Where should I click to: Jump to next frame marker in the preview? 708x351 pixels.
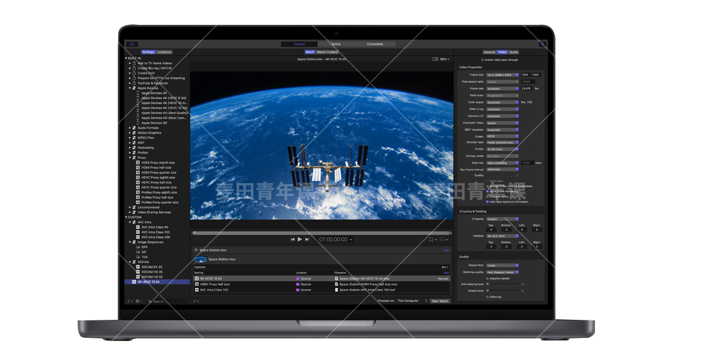307,239
